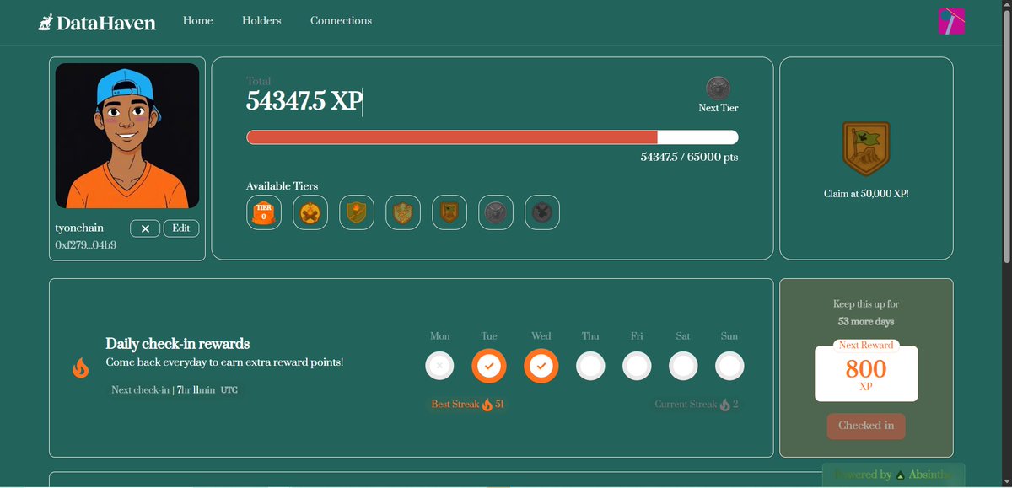Click the DataHaven logo
This screenshot has width=1012, height=488.
[x=97, y=23]
